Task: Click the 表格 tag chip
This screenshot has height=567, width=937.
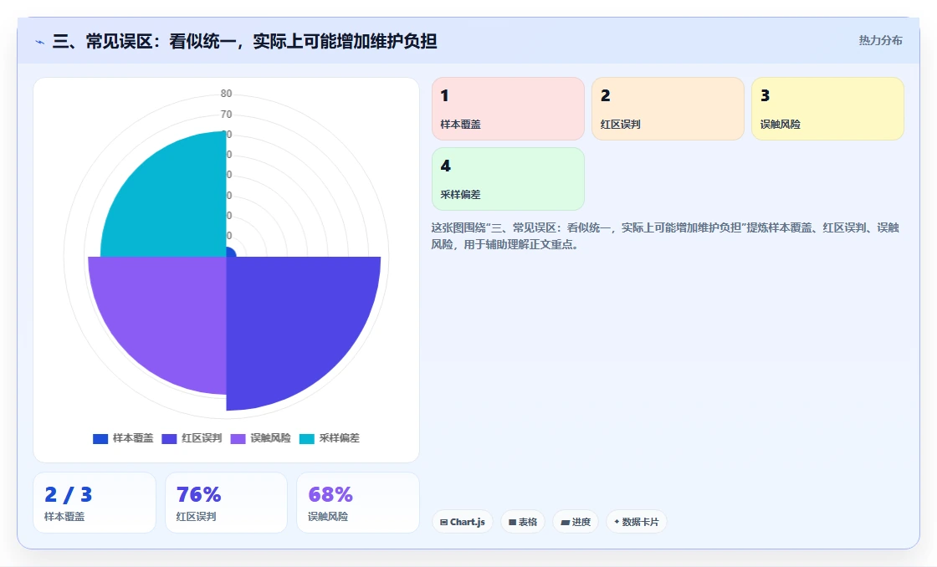Action: click(x=523, y=522)
